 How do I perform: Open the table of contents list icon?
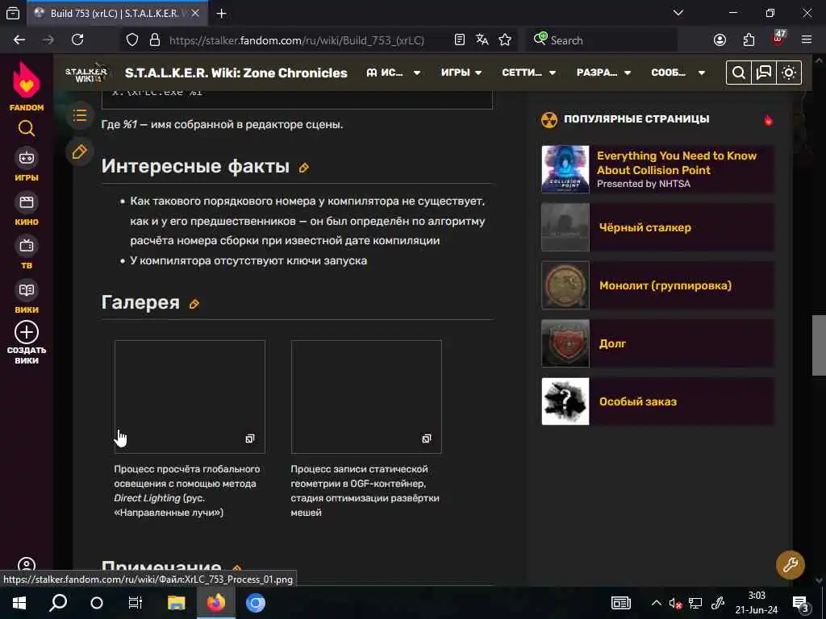[x=80, y=115]
